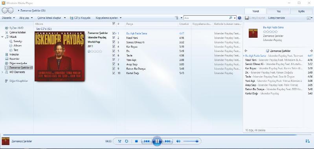
Task: Skip to the next track
Action: (x=167, y=141)
